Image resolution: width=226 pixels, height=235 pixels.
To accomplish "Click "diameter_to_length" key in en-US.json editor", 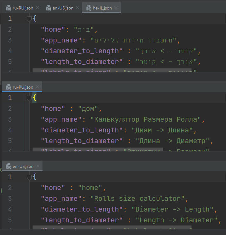I will point(82,209).
